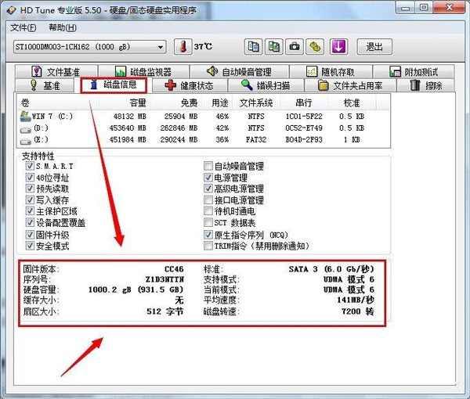Click the copy screenshot to clipboard icon

273,47
